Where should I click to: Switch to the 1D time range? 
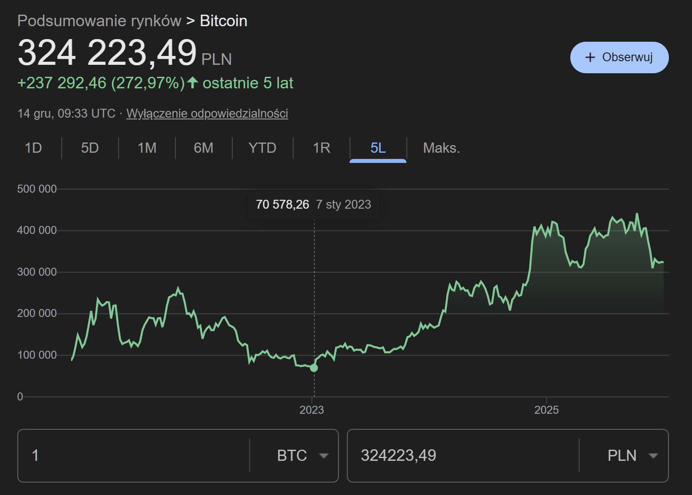click(34, 148)
